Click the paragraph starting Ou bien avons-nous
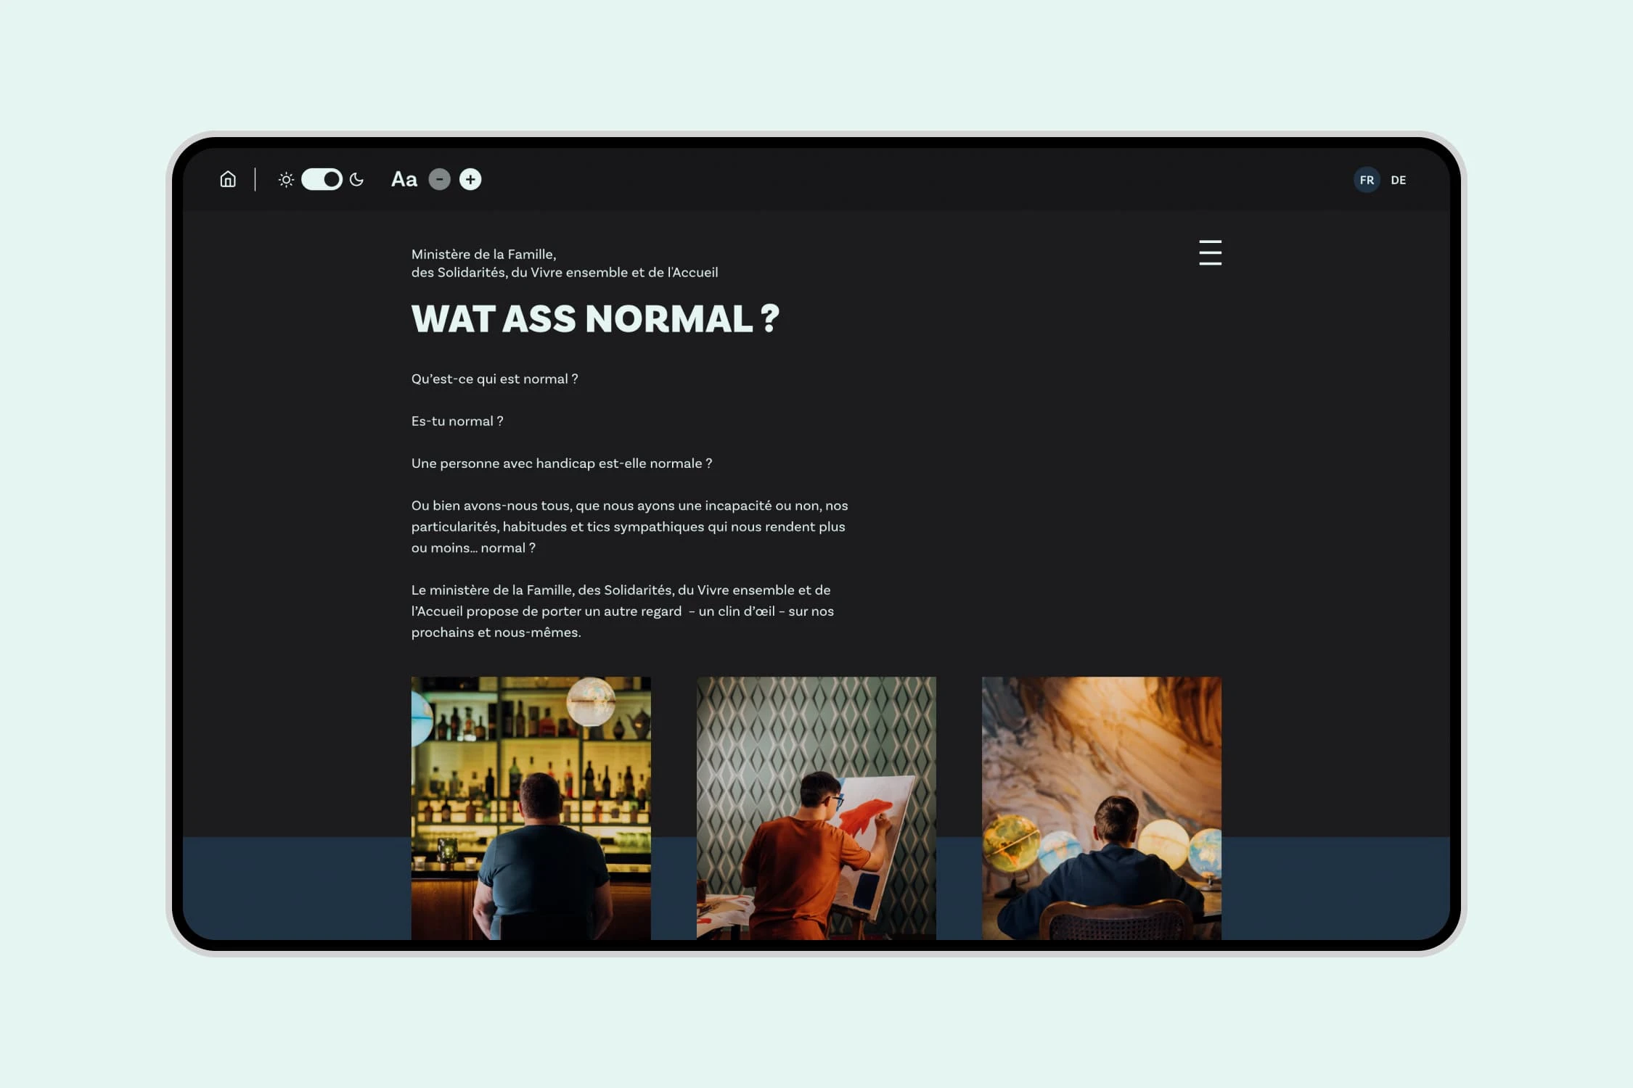The height and width of the screenshot is (1088, 1633). 629,527
